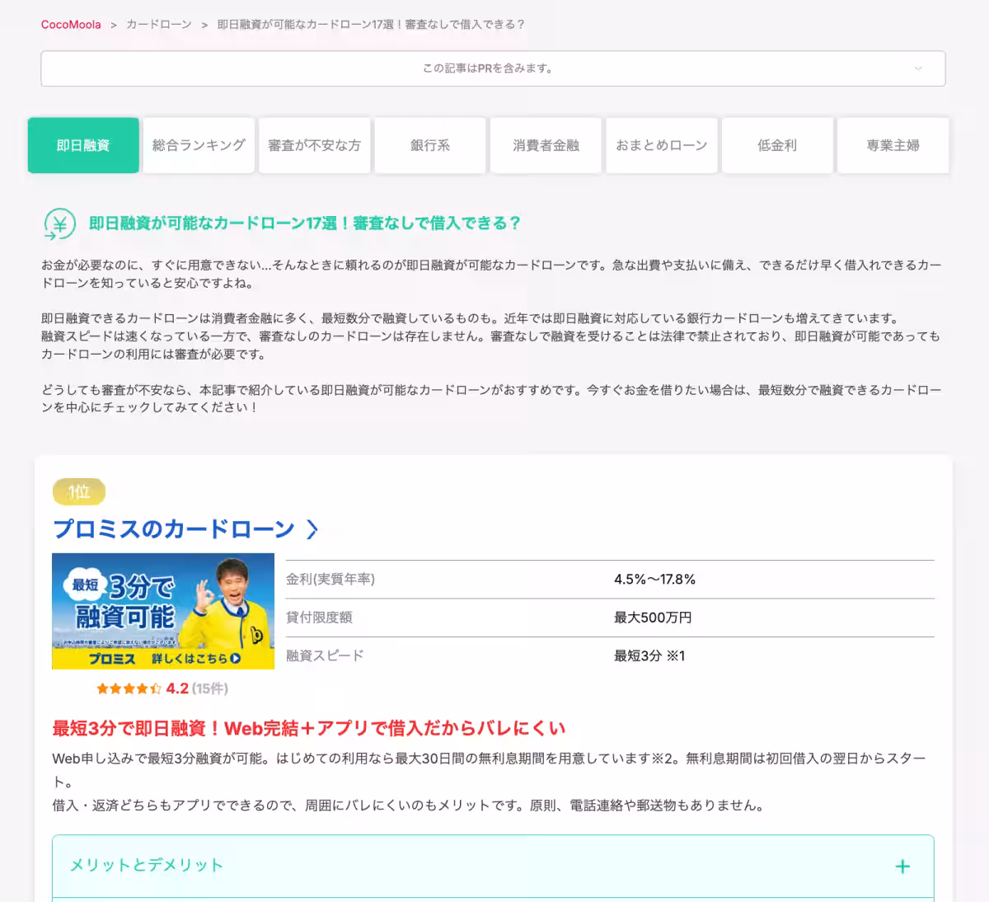Click the half-filled fifth star in the rating

(x=155, y=688)
